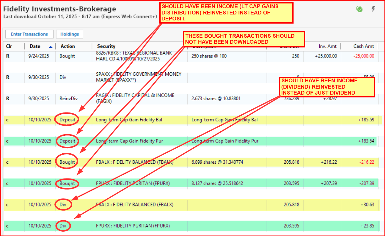This screenshot has height=236, width=385.
Task: Click the lightning bolt update icon
Action: [x=373, y=9]
